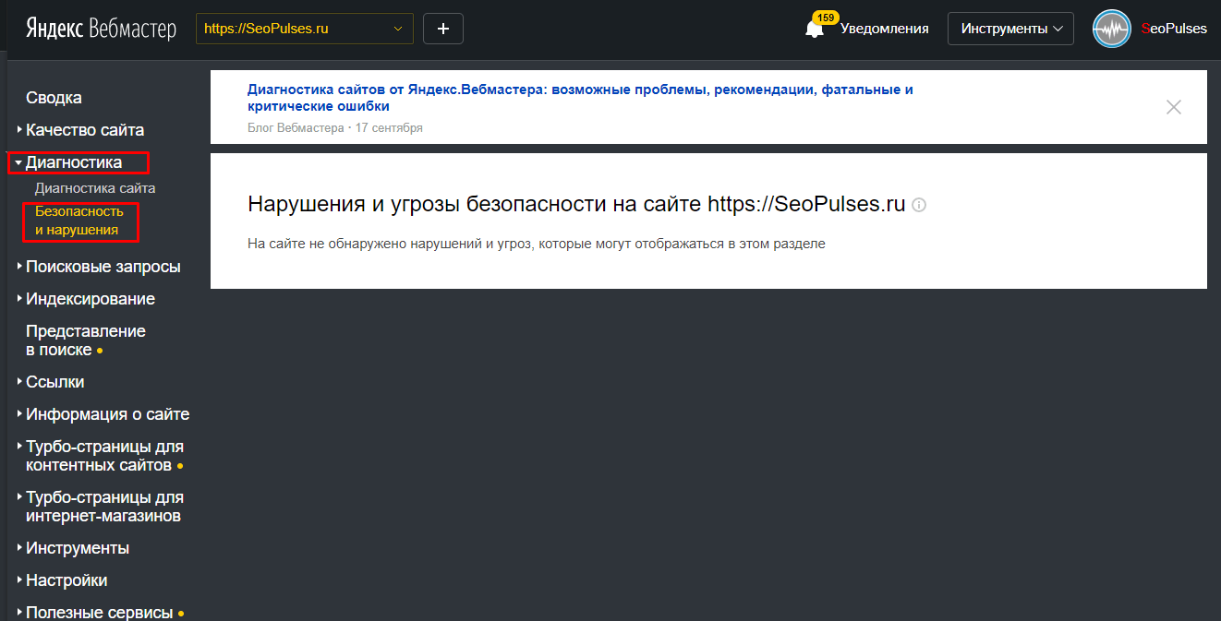
Task: Open Сводка in the sidebar
Action: [54, 98]
